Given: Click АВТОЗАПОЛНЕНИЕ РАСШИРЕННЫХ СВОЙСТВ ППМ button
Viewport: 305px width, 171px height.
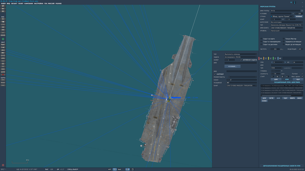Looking at the screenshot, I should [282, 166].
